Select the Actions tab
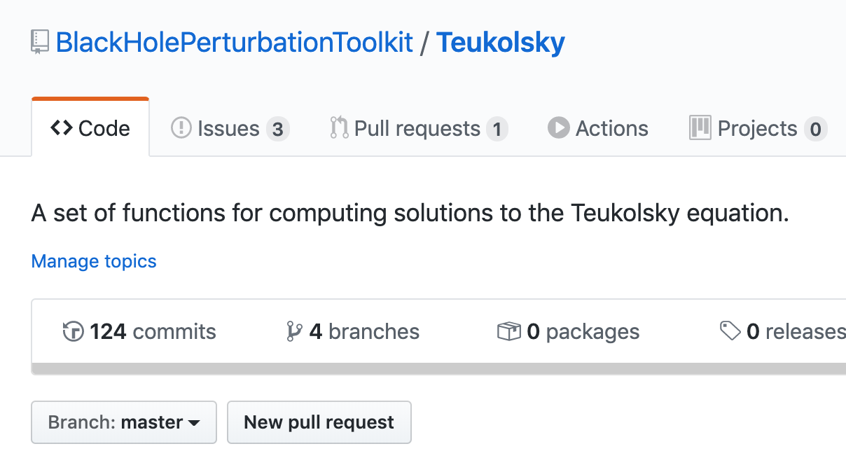The image size is (846, 451). click(x=598, y=128)
